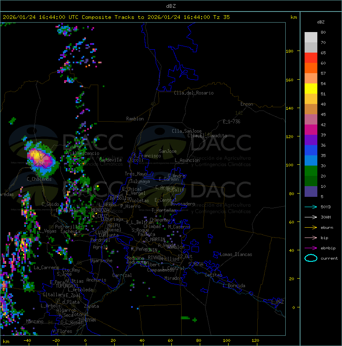
Task: Click the 'Potrerillos' map label
Action: click(x=69, y=227)
